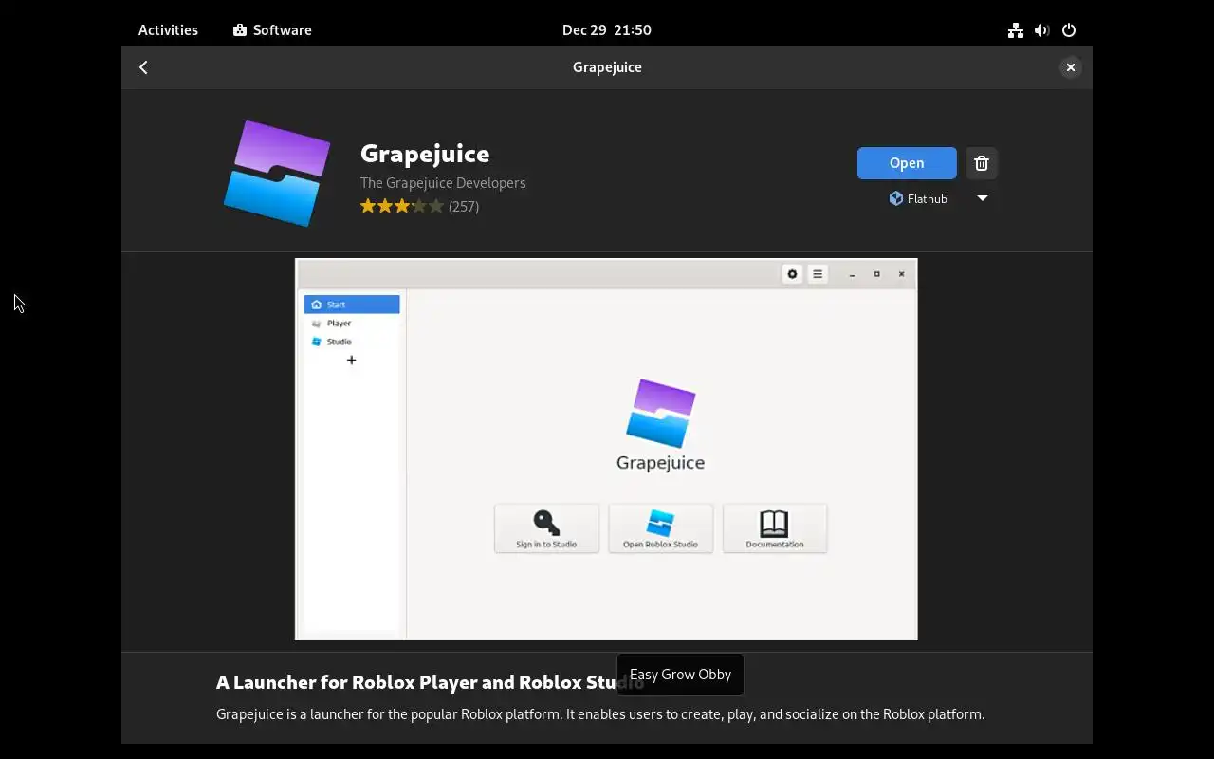
Task: Click Sign in to Studio key icon
Action: click(x=546, y=523)
